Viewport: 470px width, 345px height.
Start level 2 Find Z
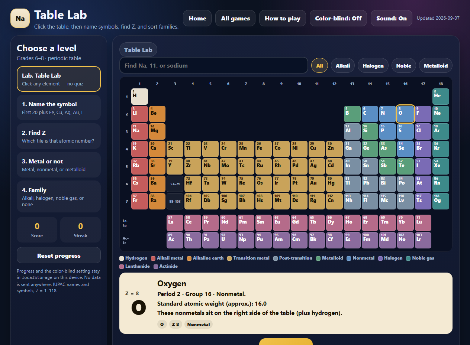click(x=59, y=136)
